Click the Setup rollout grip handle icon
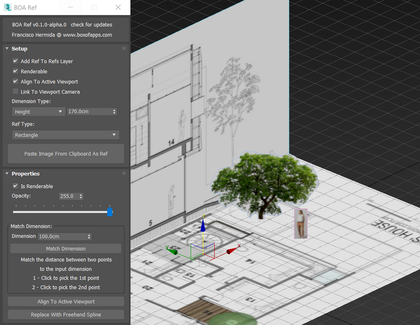Screen dimensions: 420x325 tap(124, 48)
